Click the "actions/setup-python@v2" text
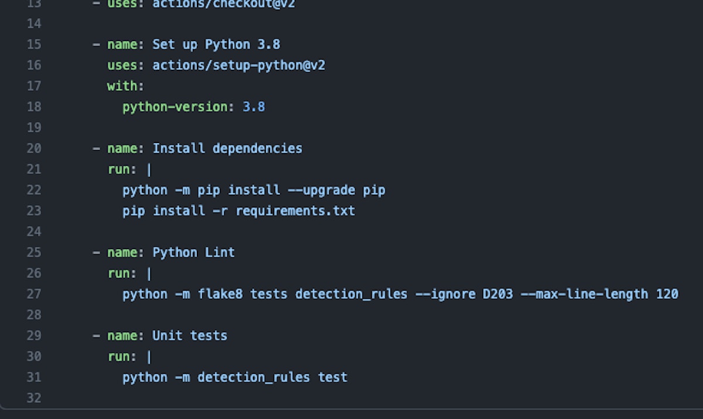 coord(238,65)
